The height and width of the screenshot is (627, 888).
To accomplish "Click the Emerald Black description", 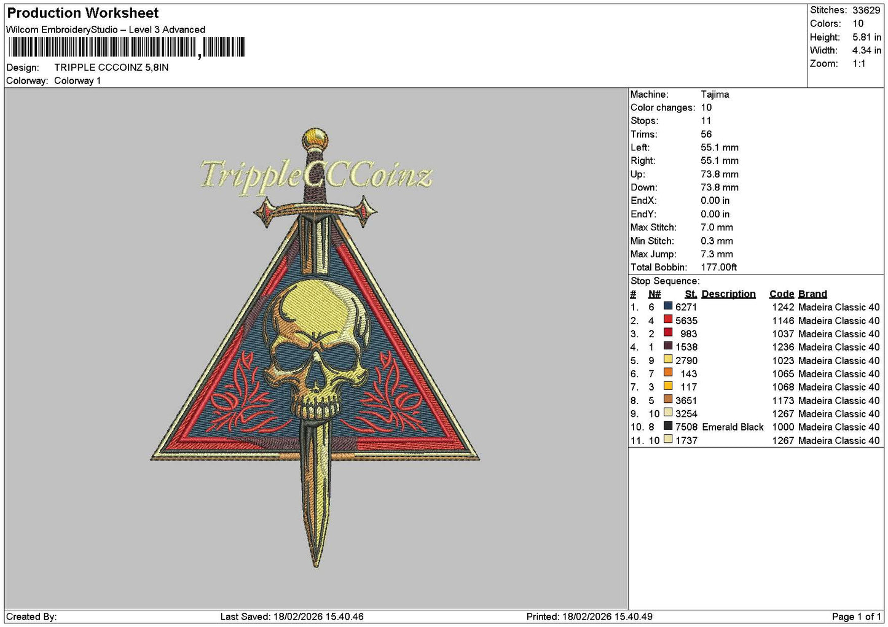I will [733, 427].
